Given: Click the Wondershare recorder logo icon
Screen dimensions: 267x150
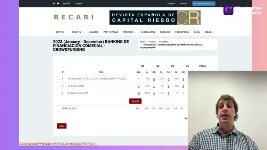Looking at the screenshot, I should tap(228, 10).
